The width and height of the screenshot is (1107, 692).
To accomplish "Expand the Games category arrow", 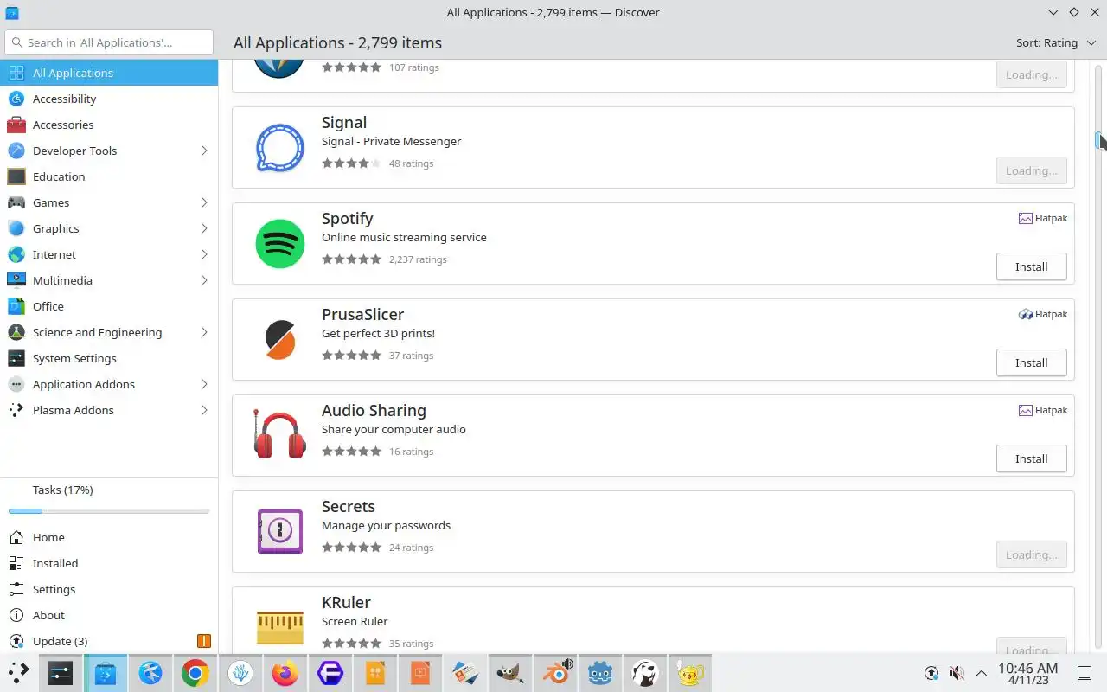I will 204,202.
